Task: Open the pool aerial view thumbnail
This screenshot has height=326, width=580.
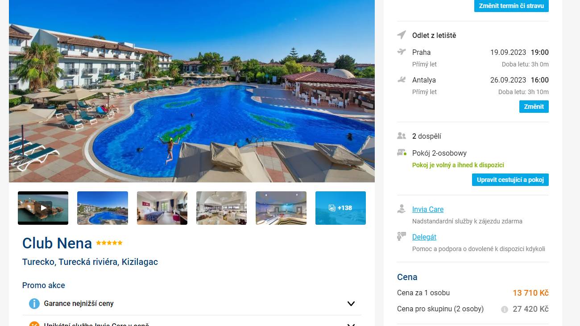Action: point(103,208)
